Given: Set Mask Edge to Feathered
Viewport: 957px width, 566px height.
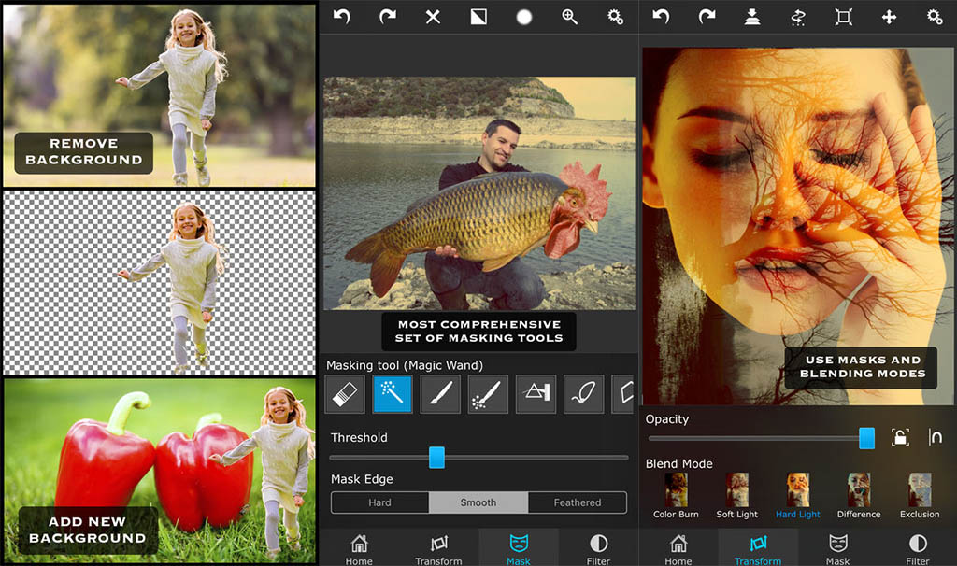Looking at the screenshot, I should [577, 502].
